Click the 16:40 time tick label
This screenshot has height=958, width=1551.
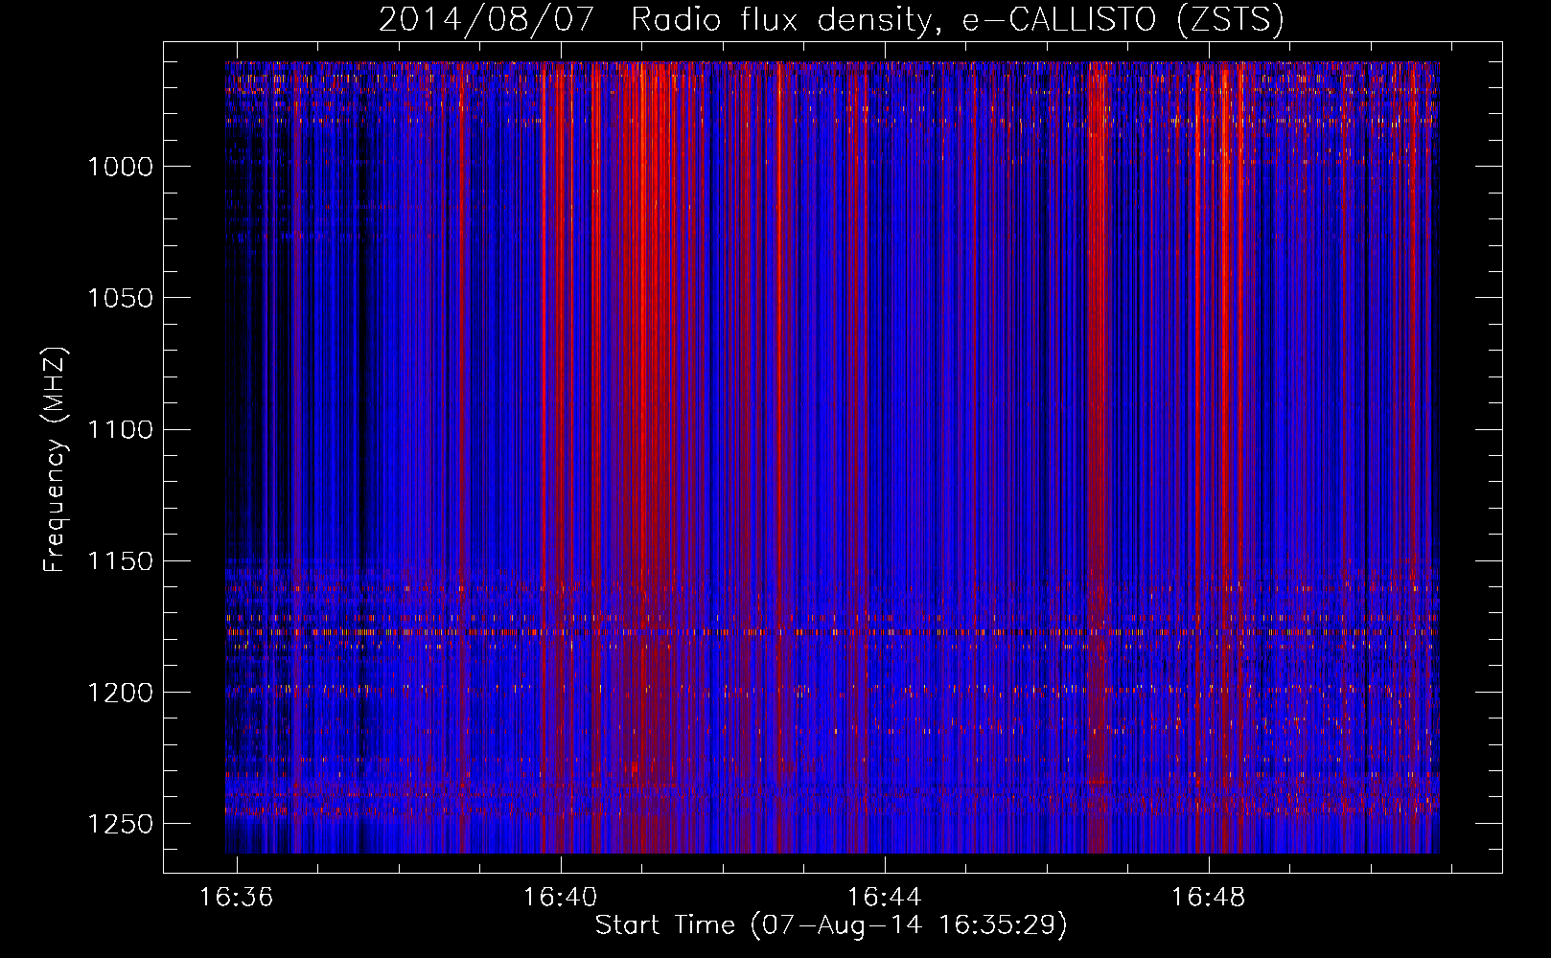560,898
